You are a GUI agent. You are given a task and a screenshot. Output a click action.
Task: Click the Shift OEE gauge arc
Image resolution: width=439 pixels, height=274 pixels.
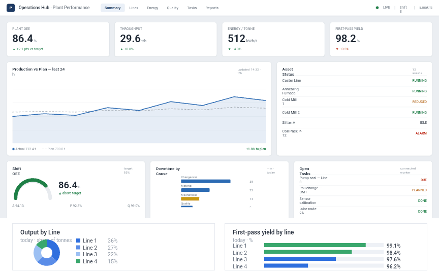[x=33, y=189]
